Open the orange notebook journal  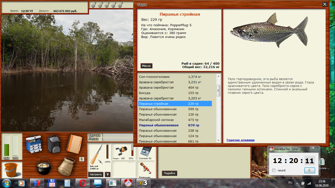point(73,144)
